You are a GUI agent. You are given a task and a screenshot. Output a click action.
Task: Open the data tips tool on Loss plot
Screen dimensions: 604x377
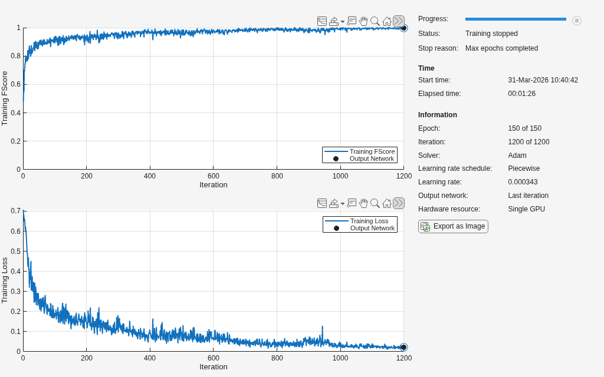pos(352,203)
